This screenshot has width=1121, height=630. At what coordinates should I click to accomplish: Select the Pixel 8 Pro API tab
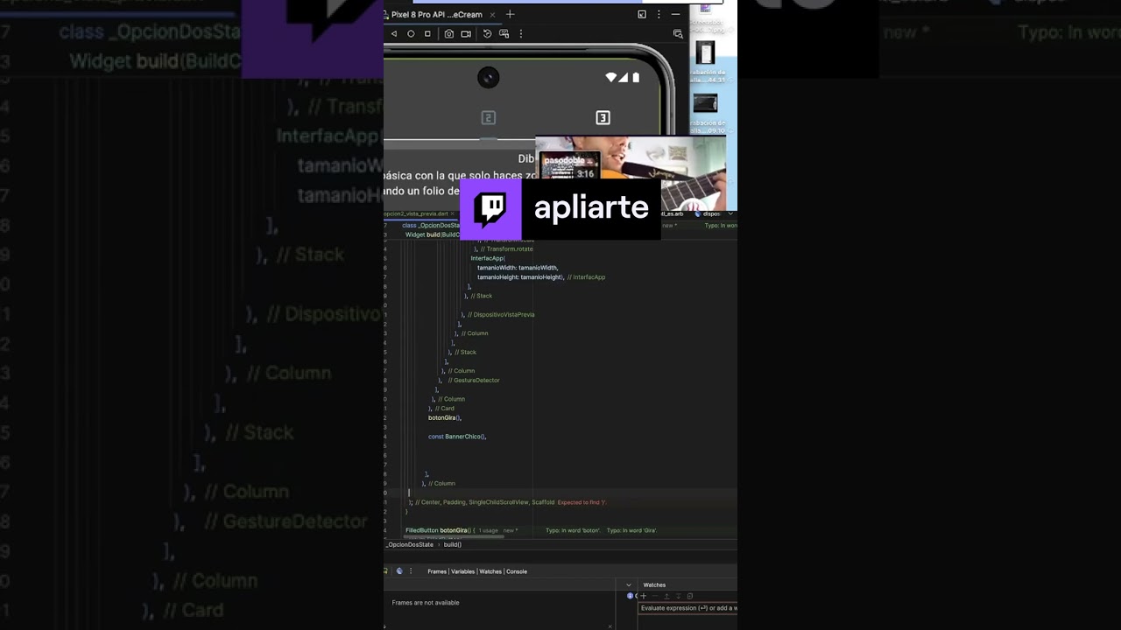[436, 14]
